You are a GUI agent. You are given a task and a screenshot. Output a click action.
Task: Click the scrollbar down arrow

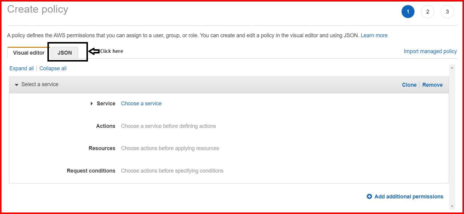coord(453,207)
